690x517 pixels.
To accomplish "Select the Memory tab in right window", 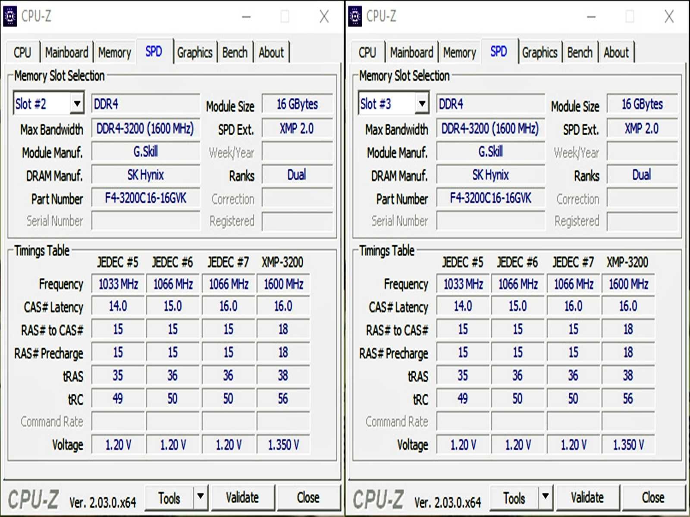I will click(459, 53).
